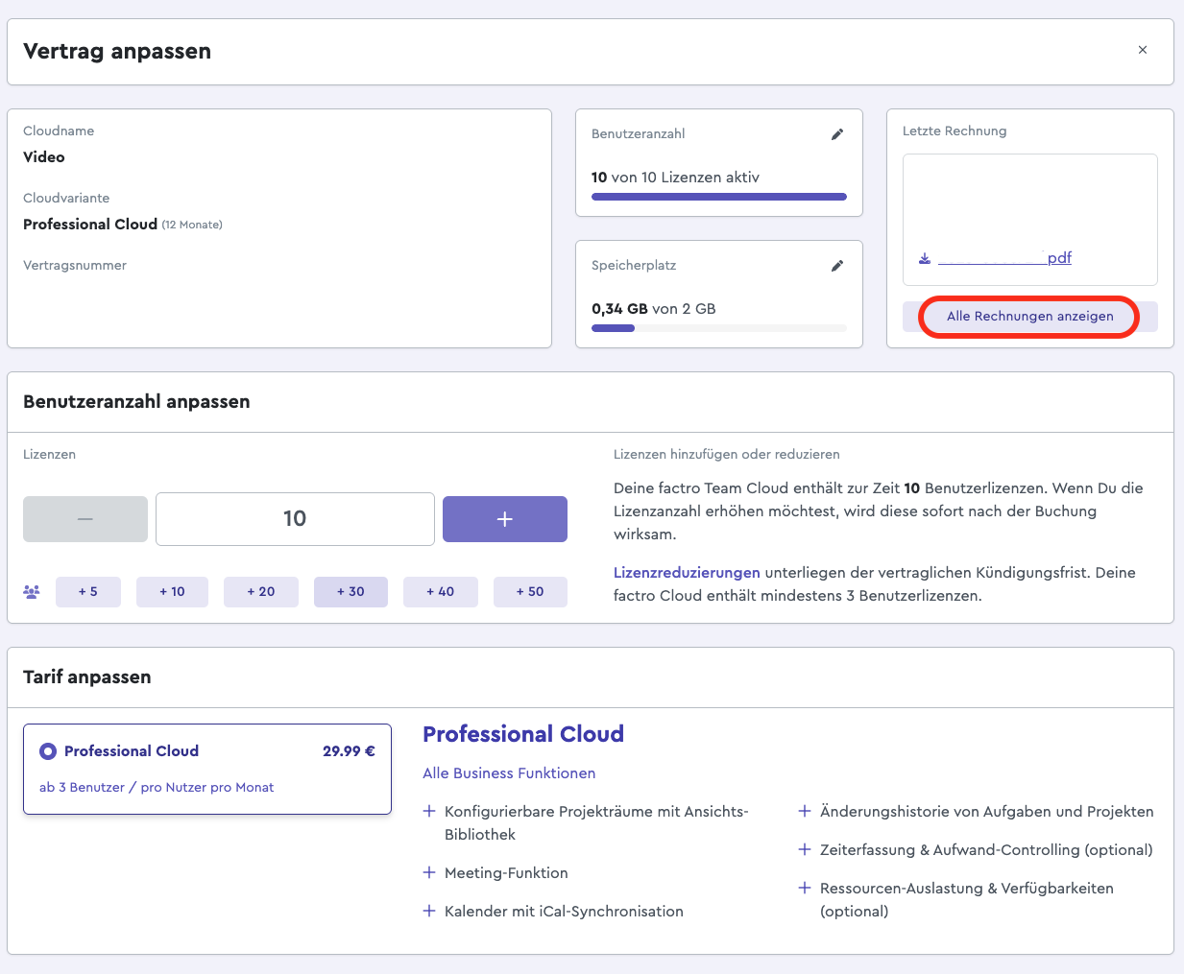The width and height of the screenshot is (1184, 974).
Task: Decrease licenses with the minus button
Action: (x=85, y=519)
